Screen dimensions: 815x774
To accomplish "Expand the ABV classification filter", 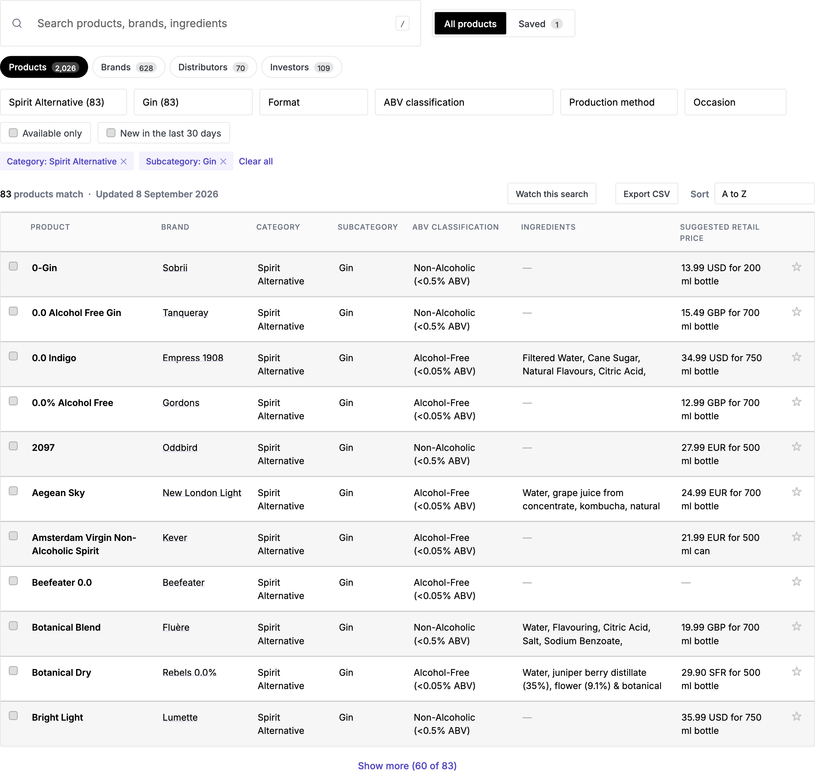I will 464,102.
